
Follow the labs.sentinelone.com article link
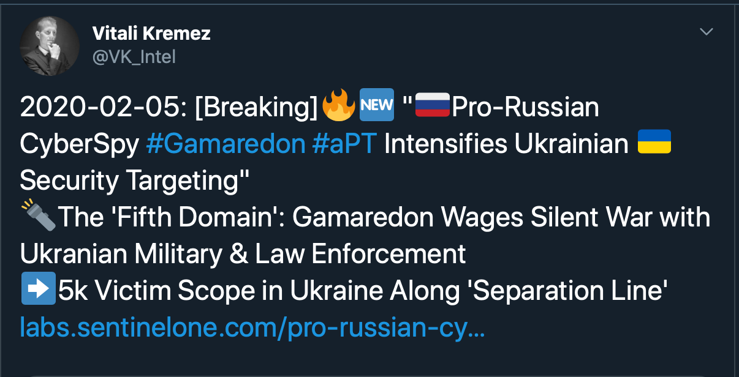(x=252, y=327)
